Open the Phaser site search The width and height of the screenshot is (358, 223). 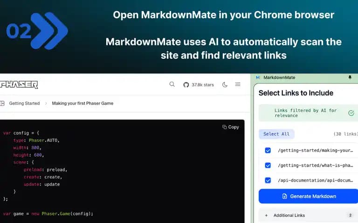pyautogui.click(x=172, y=85)
